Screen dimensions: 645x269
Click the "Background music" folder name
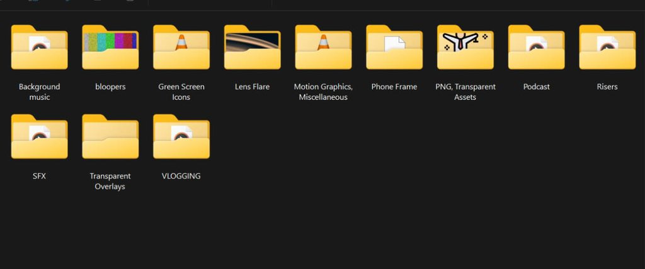[x=40, y=92]
